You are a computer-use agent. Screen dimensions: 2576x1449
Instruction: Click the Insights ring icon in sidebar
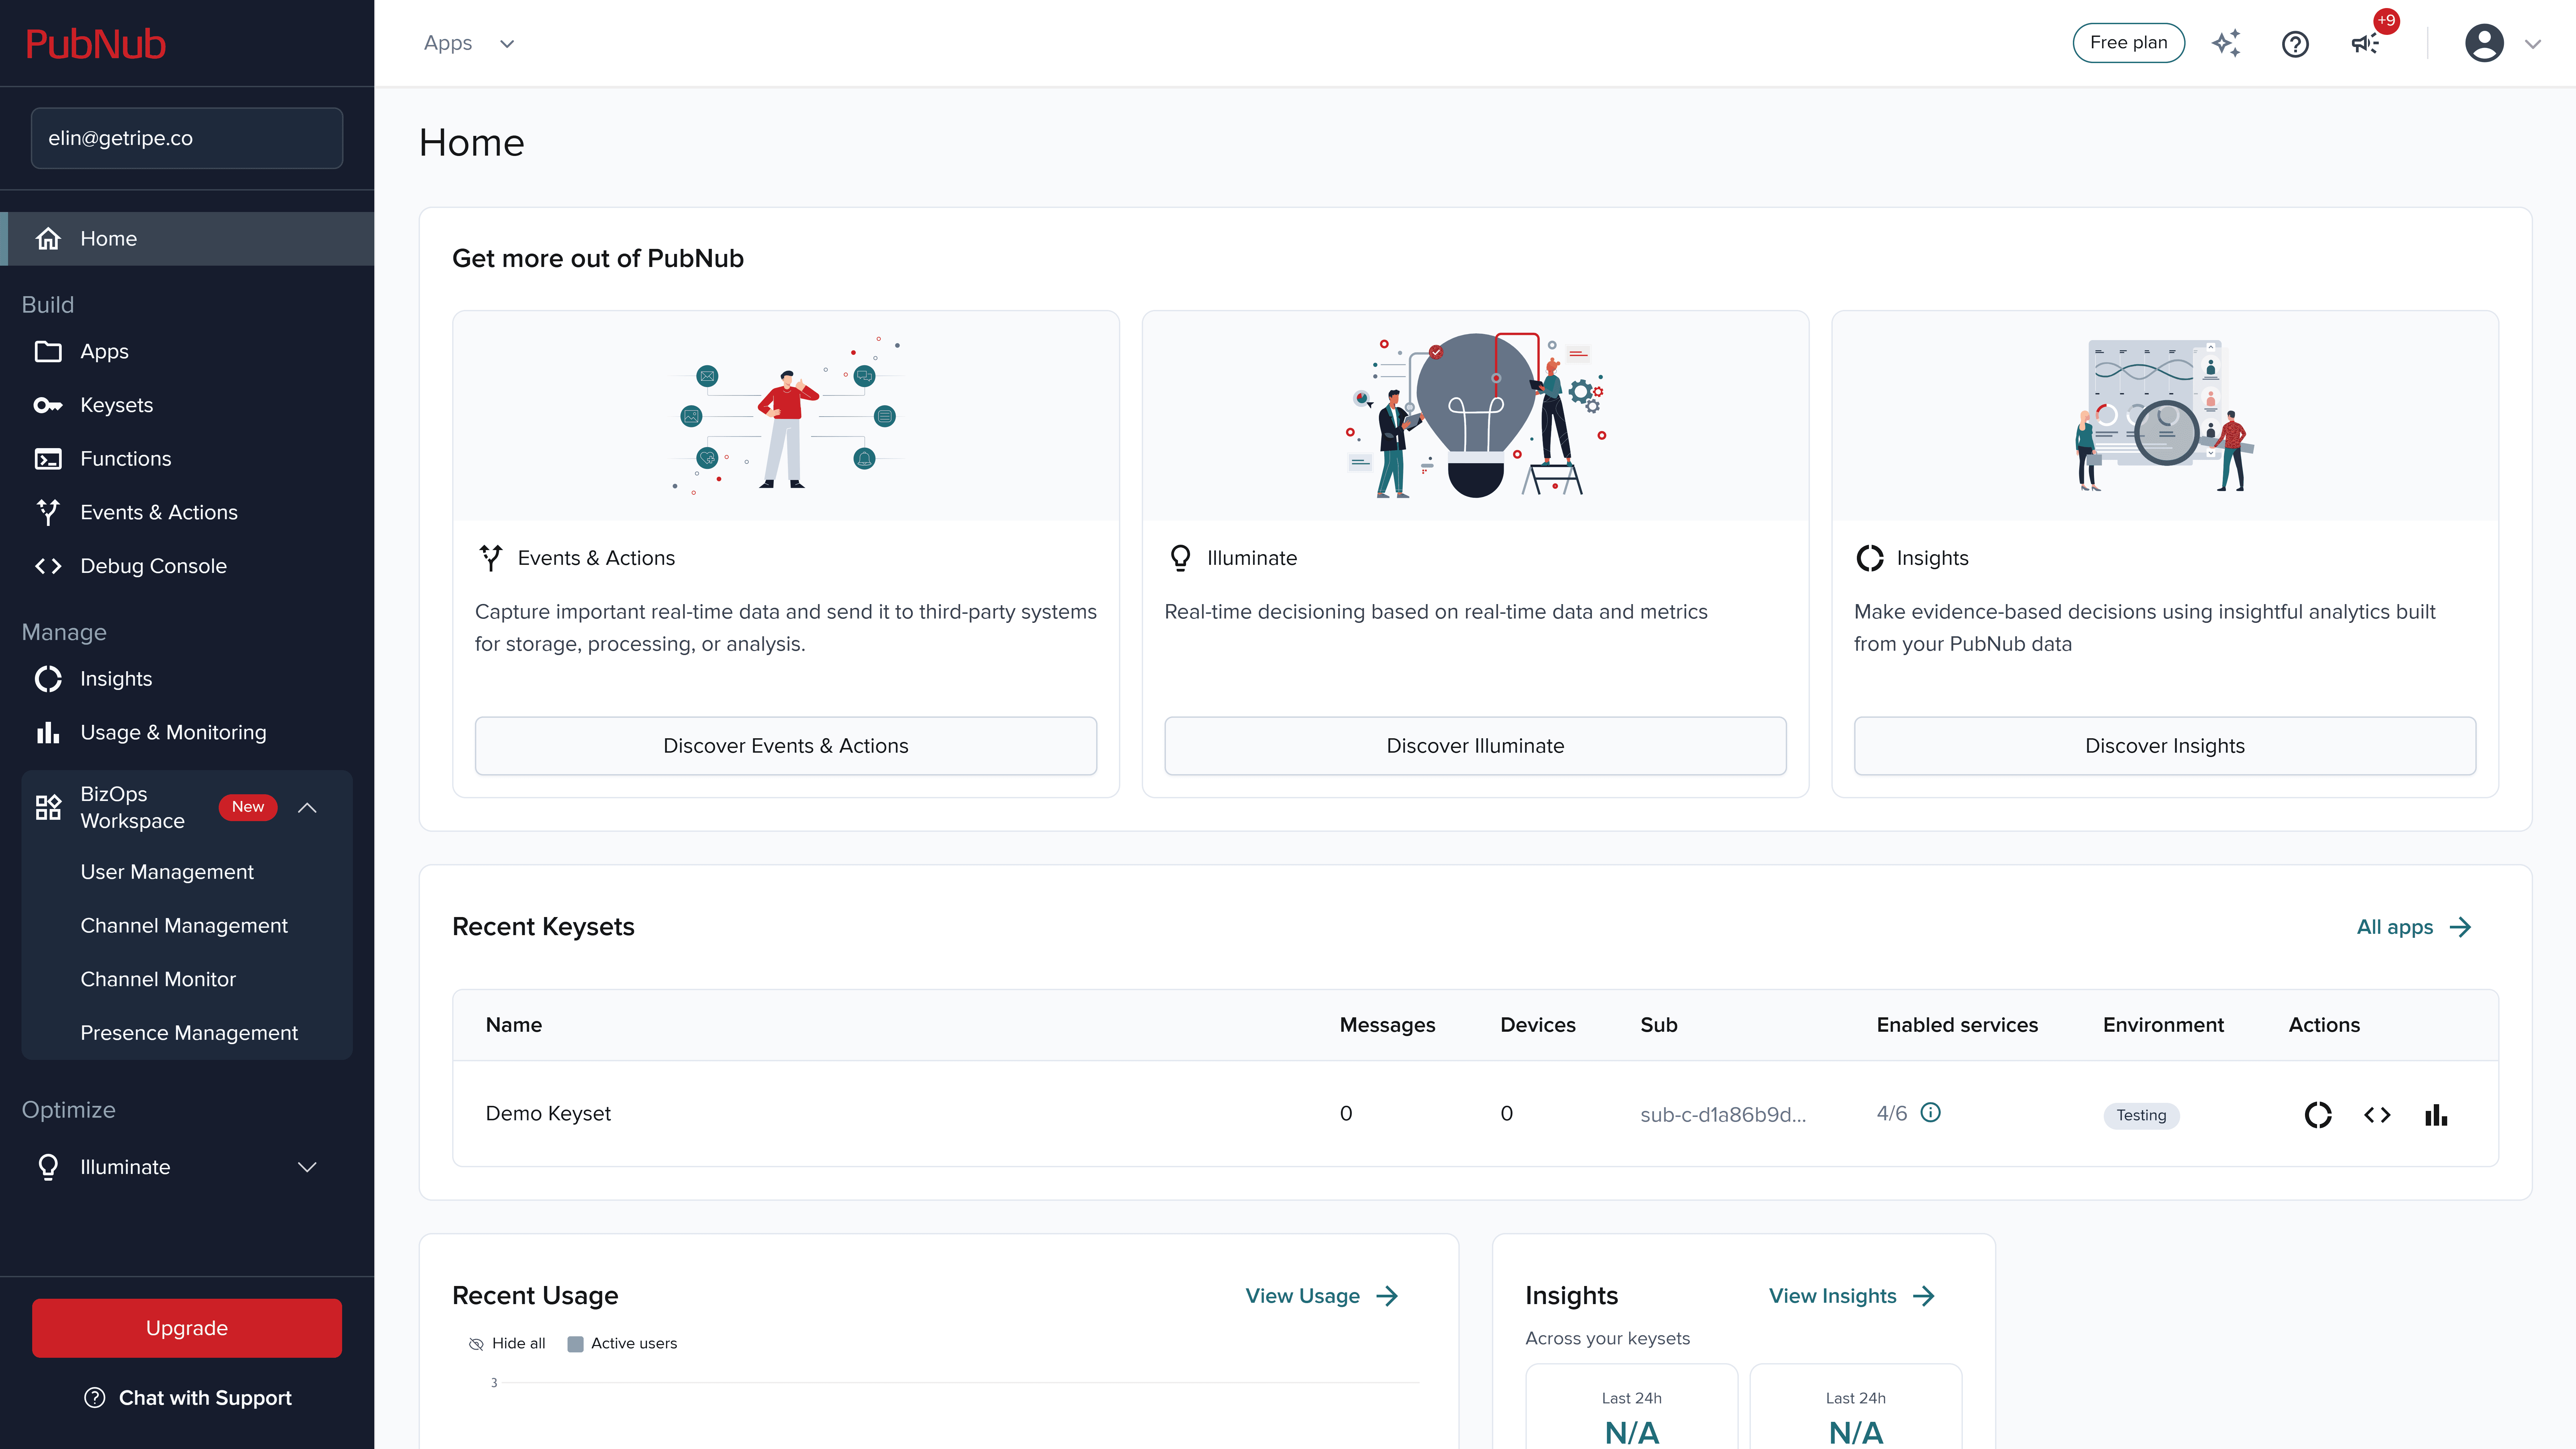[x=48, y=679]
